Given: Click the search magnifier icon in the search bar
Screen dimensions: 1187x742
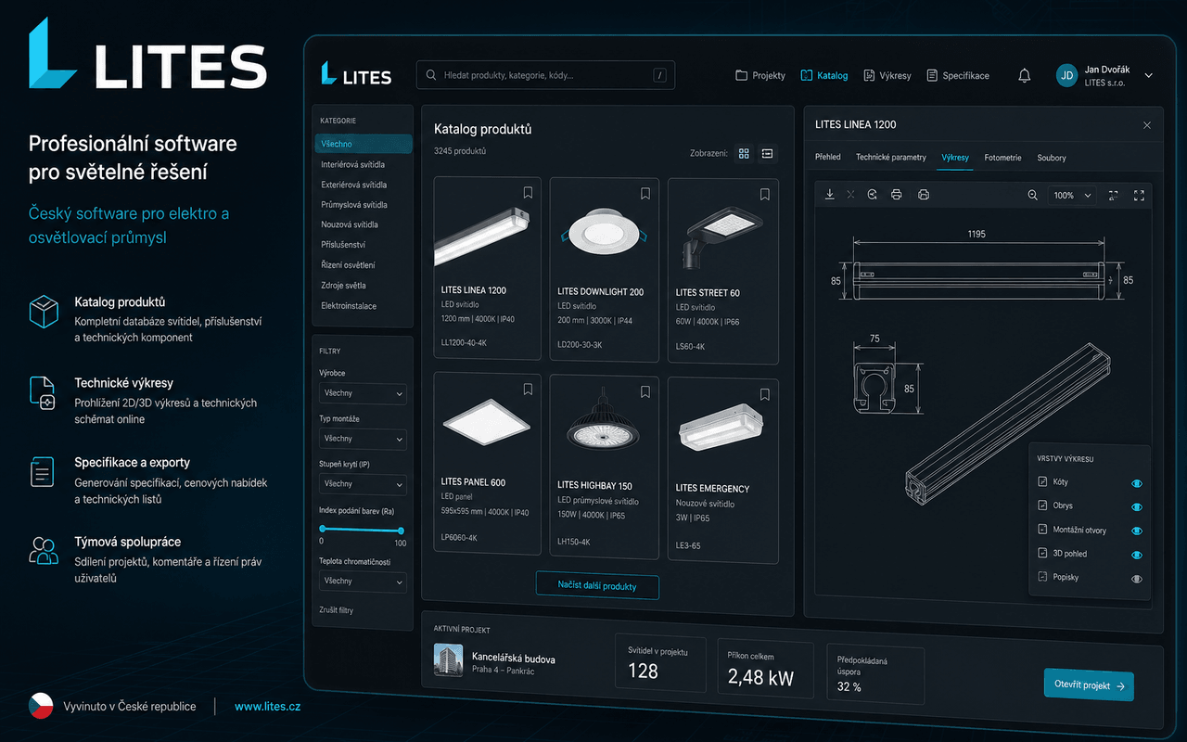Looking at the screenshot, I should tap(431, 75).
